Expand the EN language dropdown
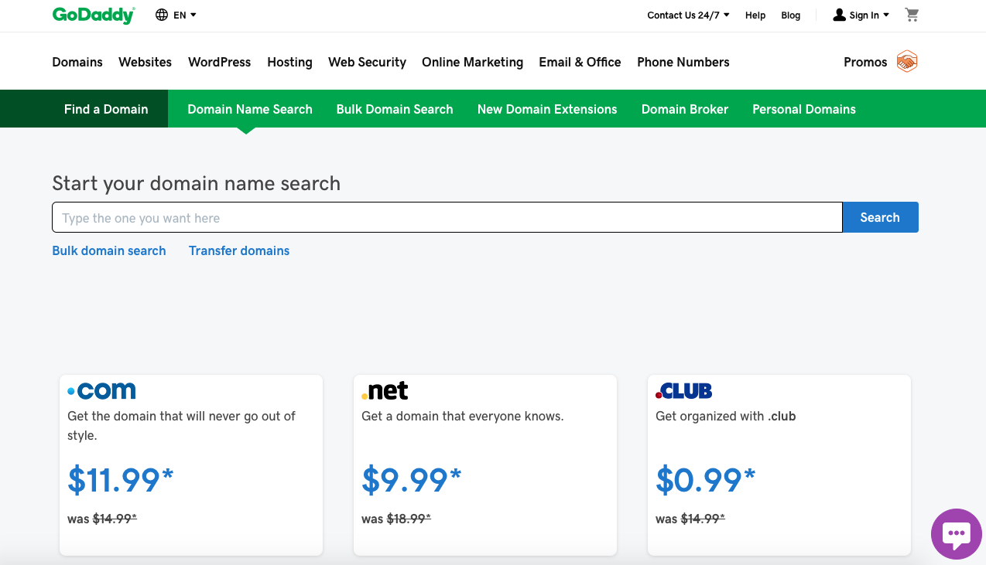The height and width of the screenshot is (565, 986). [185, 15]
